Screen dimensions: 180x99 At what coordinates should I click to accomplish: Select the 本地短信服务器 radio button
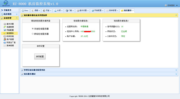point(33,29)
